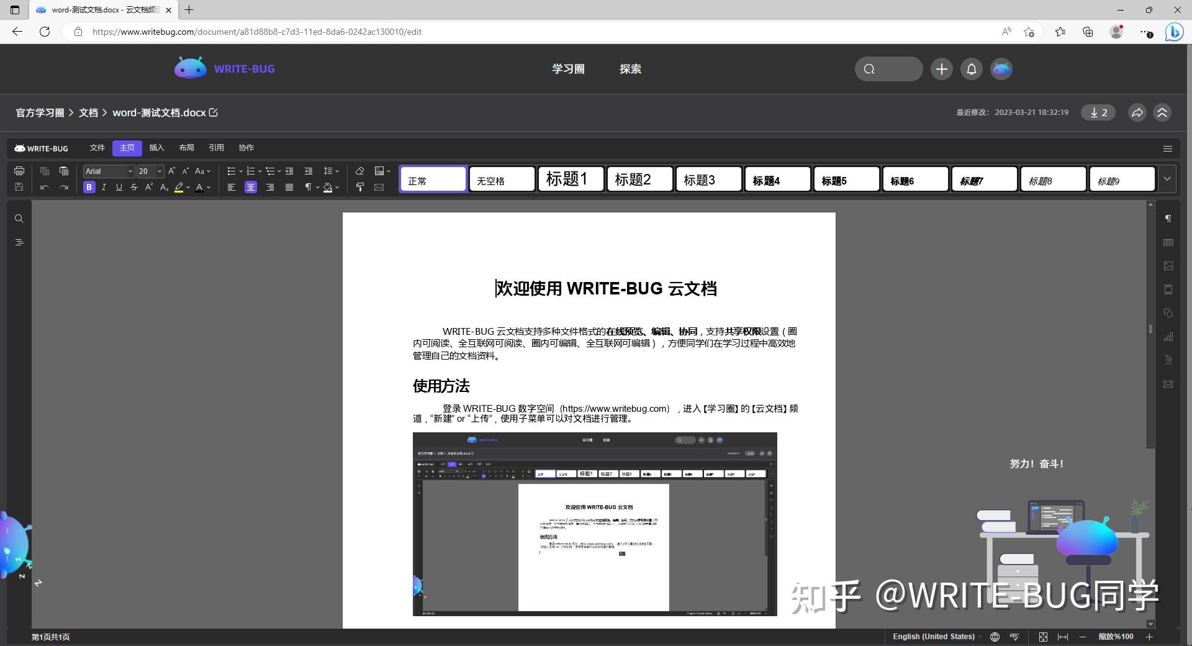Open the 学习圈 page from the header
The height and width of the screenshot is (646, 1192).
[568, 69]
